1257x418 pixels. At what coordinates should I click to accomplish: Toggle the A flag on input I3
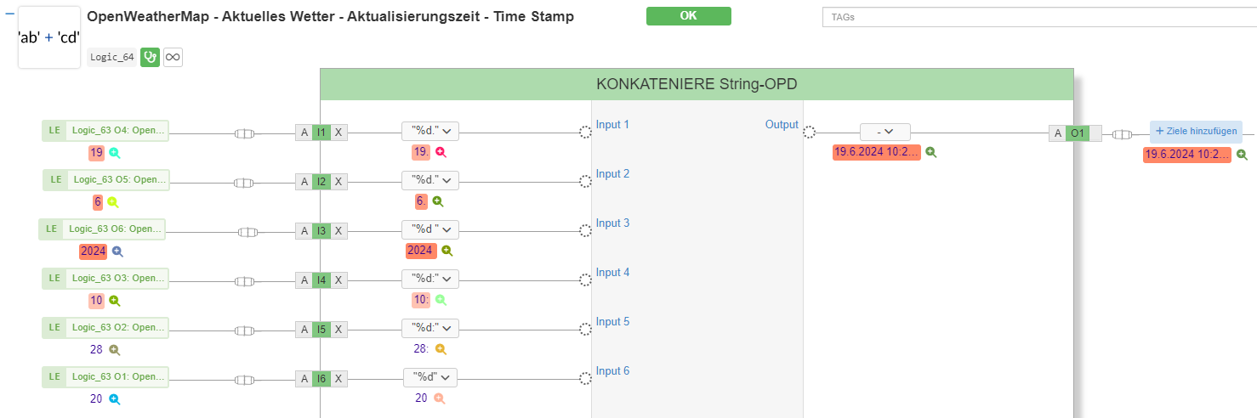tap(304, 230)
